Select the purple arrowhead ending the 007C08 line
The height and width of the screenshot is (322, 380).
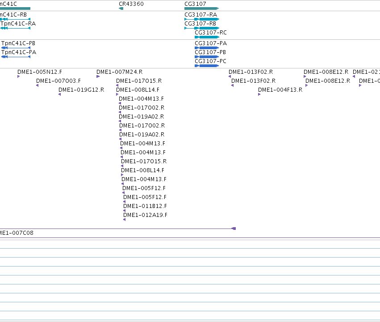[x=234, y=229]
